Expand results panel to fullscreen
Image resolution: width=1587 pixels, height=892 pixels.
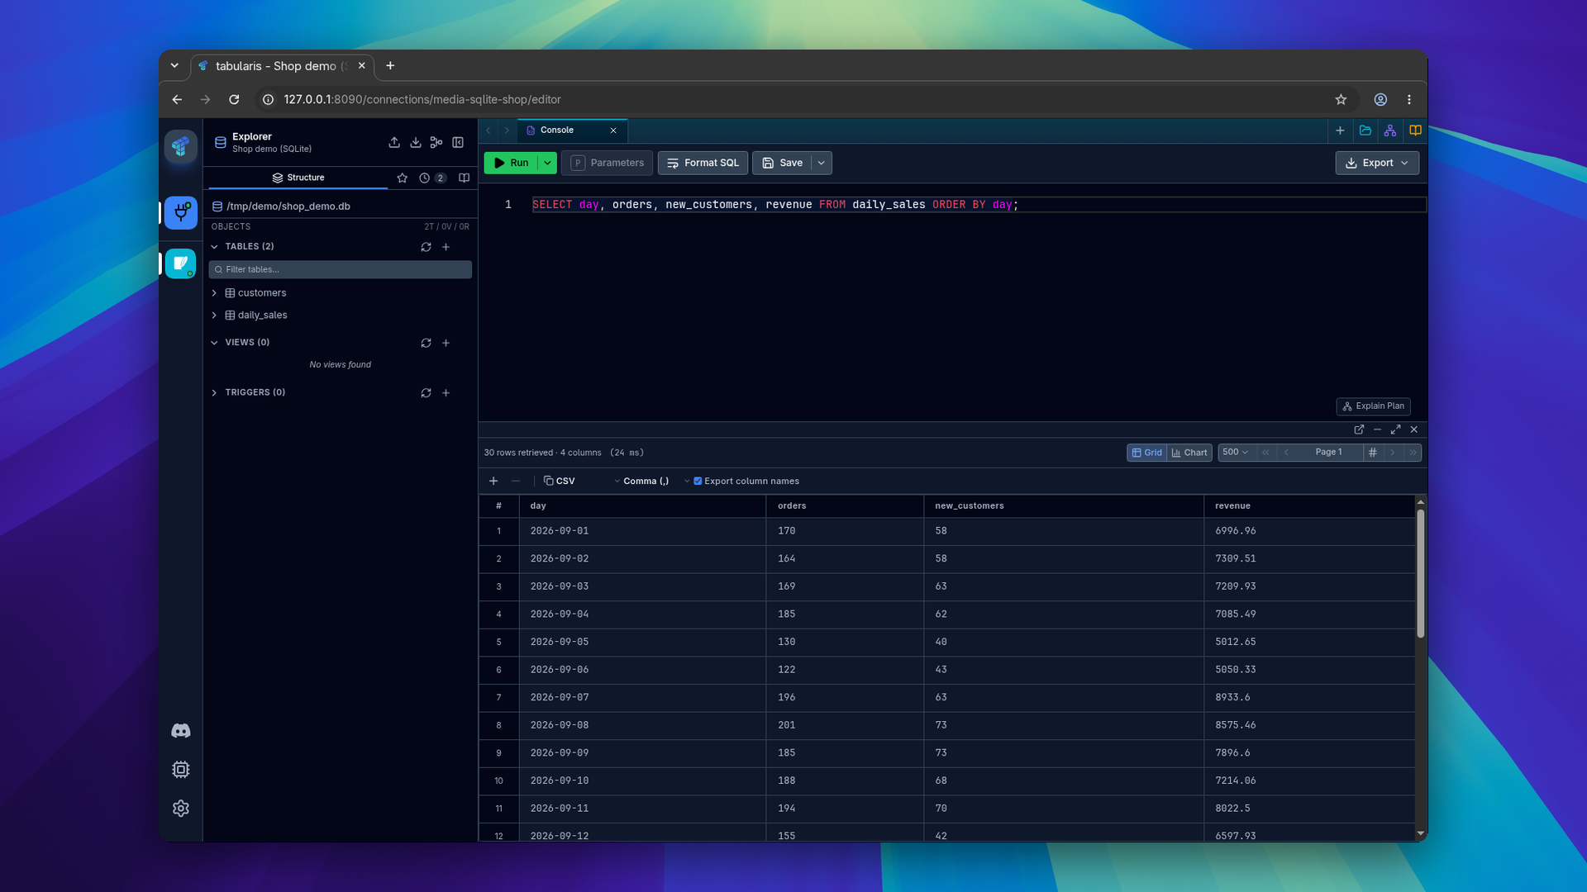(1396, 429)
